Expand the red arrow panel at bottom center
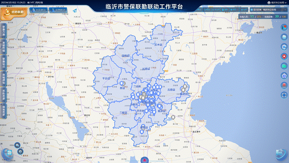The image size is (289, 163). [x=144, y=160]
